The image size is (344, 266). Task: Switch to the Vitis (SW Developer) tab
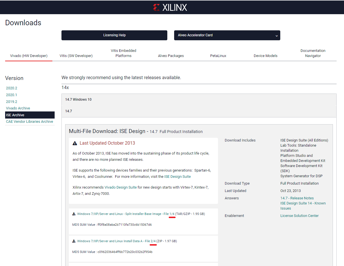click(76, 56)
